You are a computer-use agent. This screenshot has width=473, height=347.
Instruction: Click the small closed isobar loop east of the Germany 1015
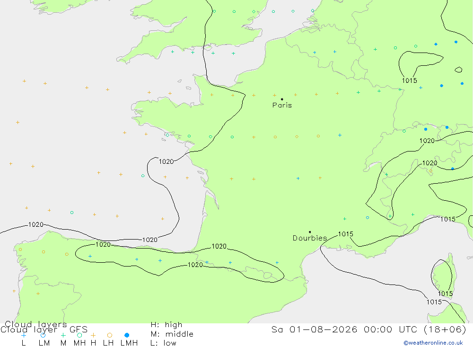point(458,70)
